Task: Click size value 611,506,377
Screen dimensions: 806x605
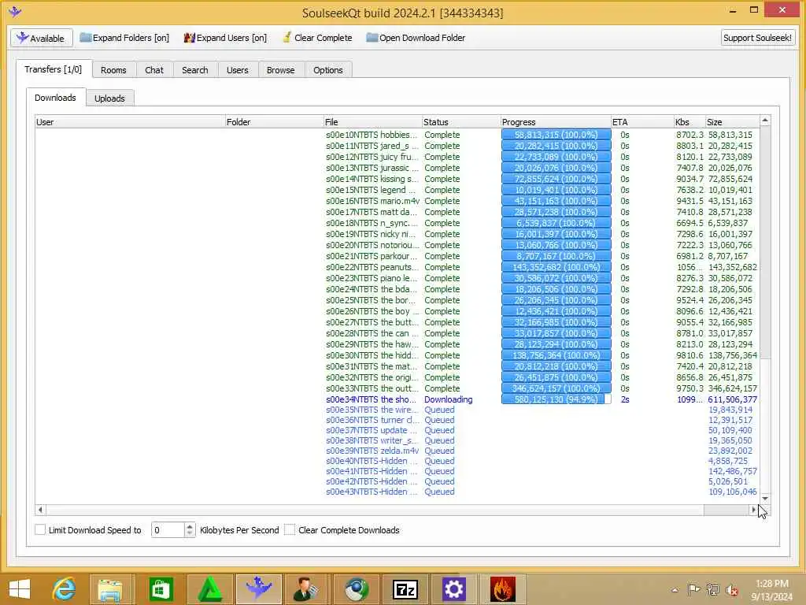Action: click(733, 399)
